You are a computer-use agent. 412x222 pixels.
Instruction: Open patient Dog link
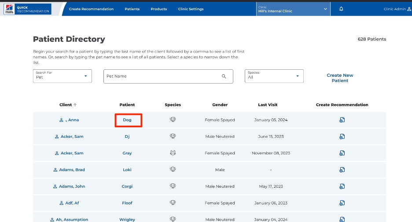(127, 120)
